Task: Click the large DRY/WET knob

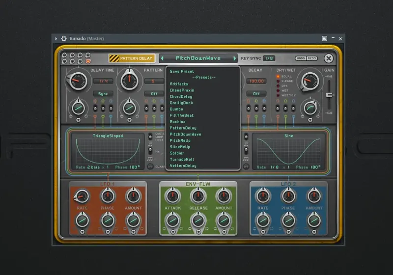Action: pos(310,81)
